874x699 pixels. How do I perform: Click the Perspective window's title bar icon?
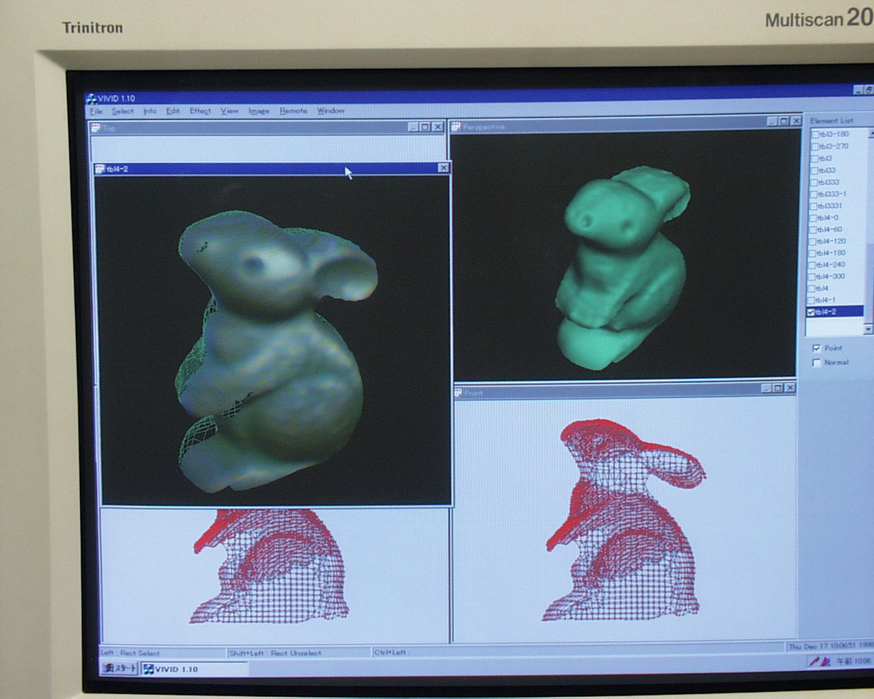click(x=457, y=126)
